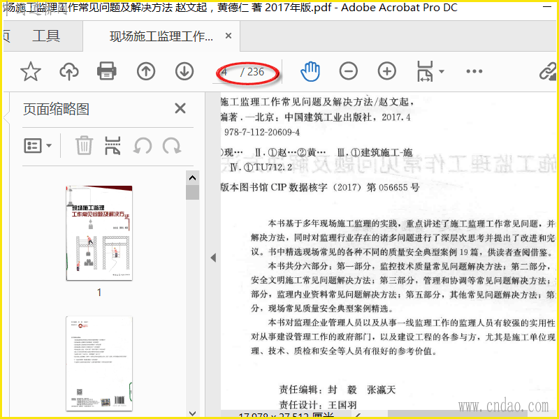The image size is (559, 419).
Task: Close the 现场施工监理工作 document tab
Action: [x=228, y=36]
